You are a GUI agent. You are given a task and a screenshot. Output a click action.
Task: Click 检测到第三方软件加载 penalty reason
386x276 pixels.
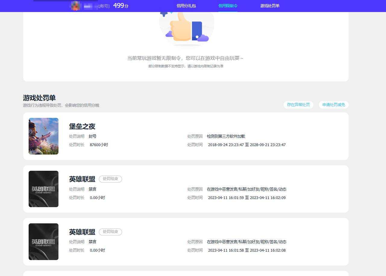click(226, 136)
